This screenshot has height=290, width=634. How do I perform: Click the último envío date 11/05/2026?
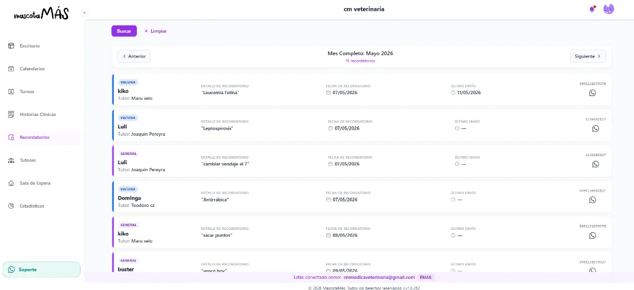[469, 92]
